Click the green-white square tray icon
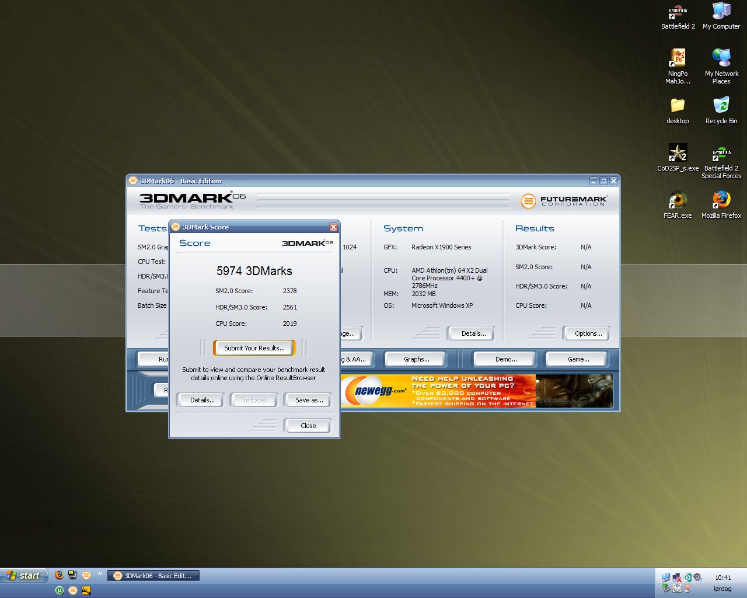747x598 pixels. [x=688, y=578]
